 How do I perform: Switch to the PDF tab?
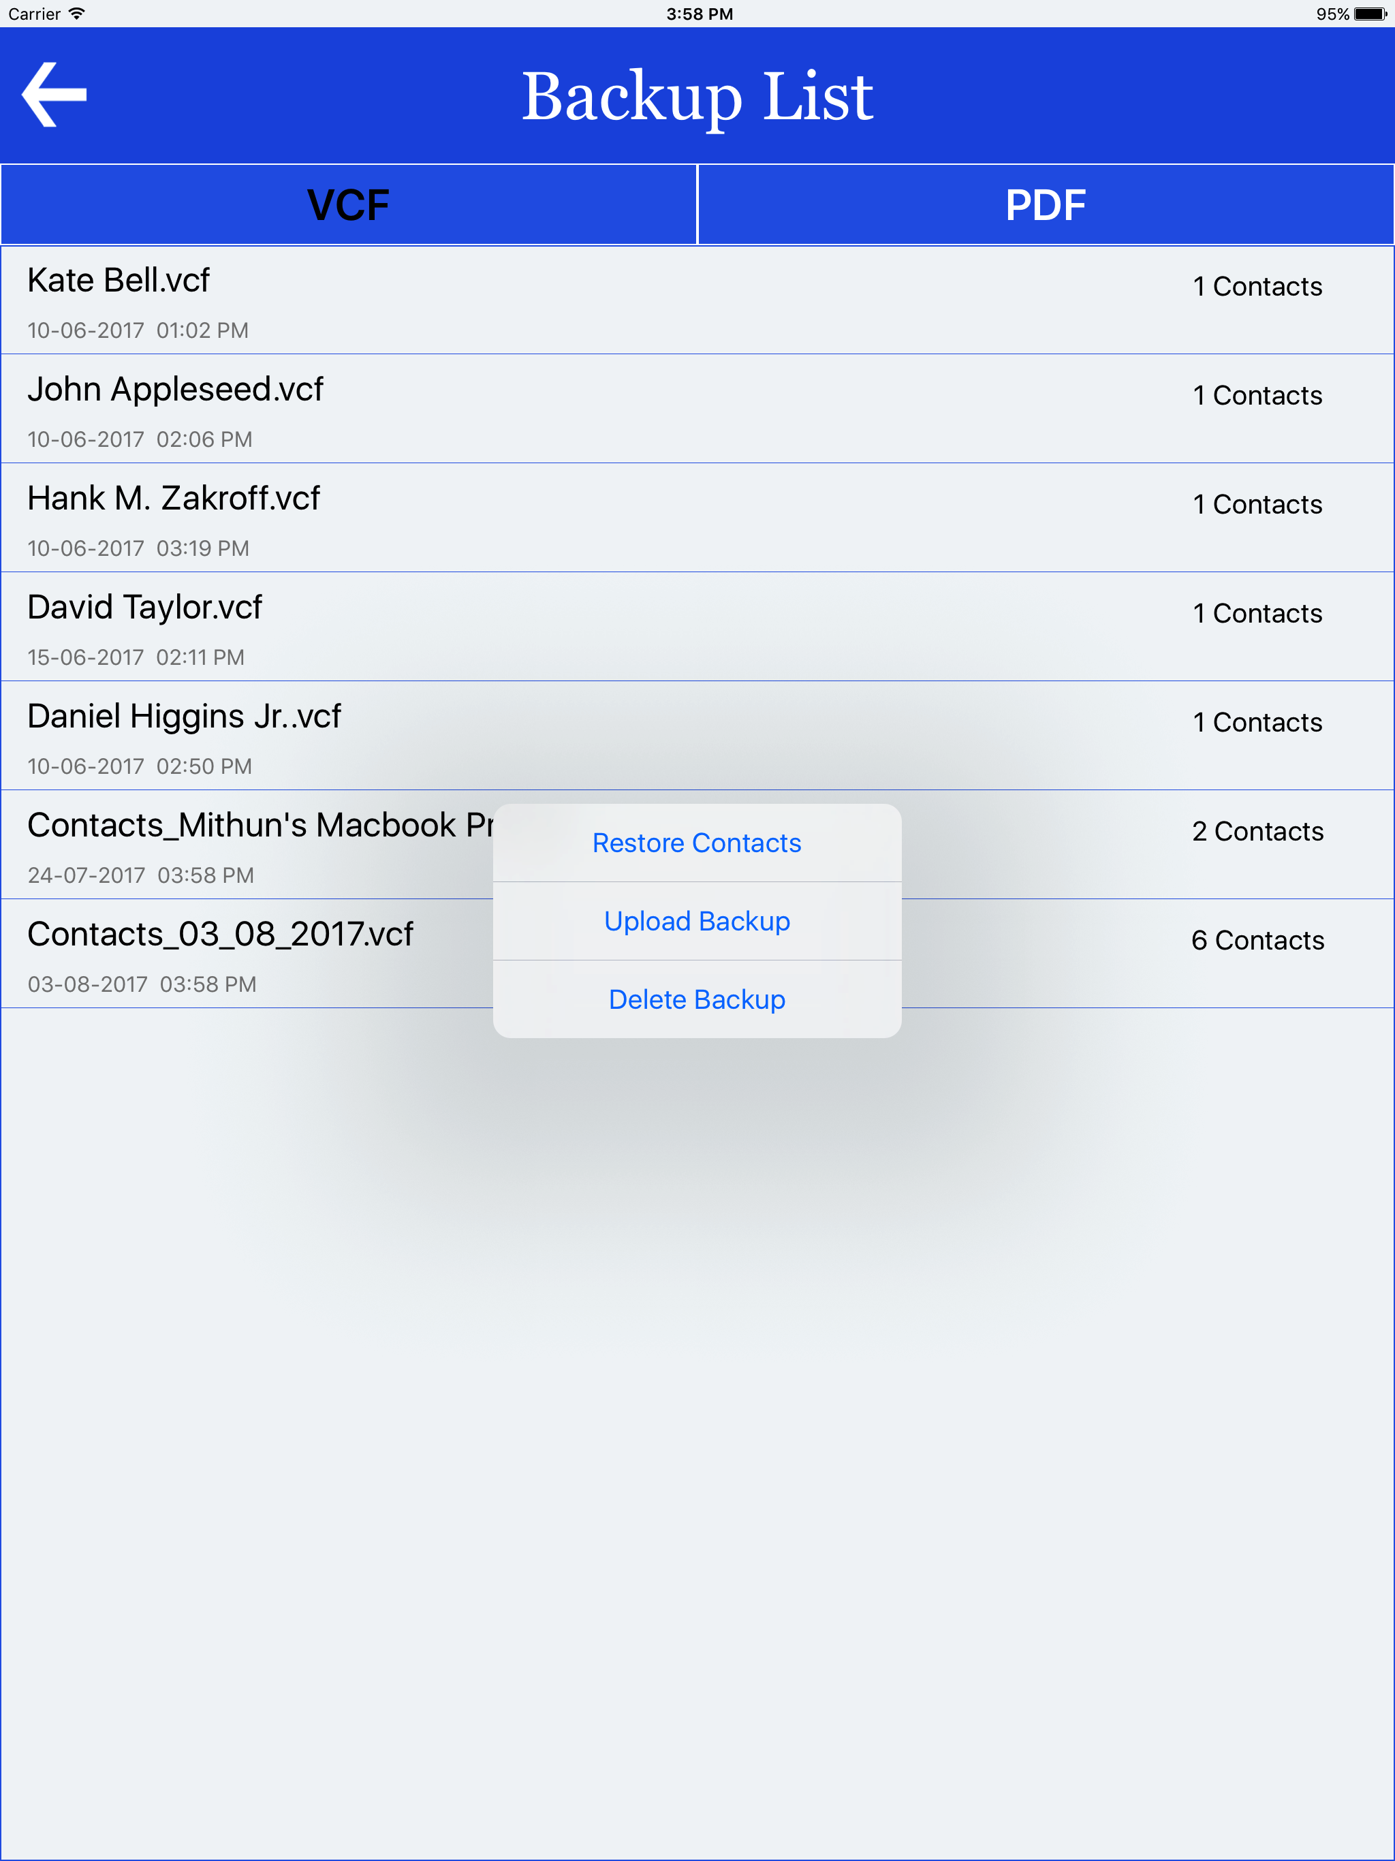pos(1046,204)
